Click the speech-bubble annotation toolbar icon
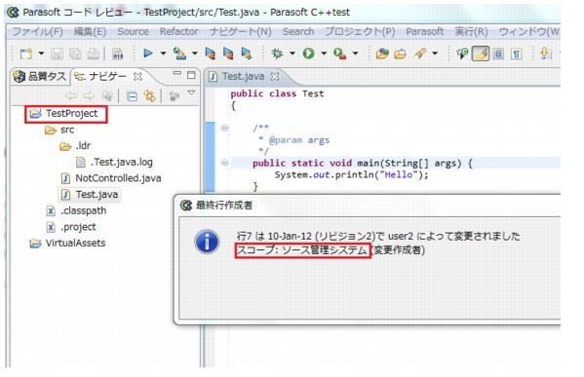Screen dimensions: 584x377 click(462, 54)
